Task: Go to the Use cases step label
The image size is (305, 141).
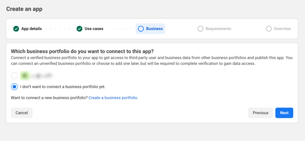Action: pyautogui.click(x=94, y=29)
